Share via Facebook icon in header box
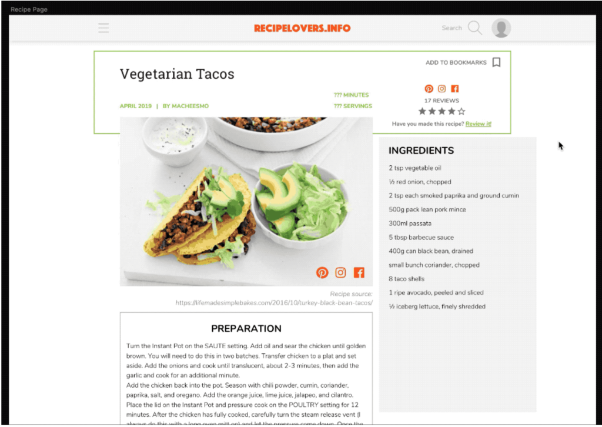The width and height of the screenshot is (602, 427). click(455, 89)
